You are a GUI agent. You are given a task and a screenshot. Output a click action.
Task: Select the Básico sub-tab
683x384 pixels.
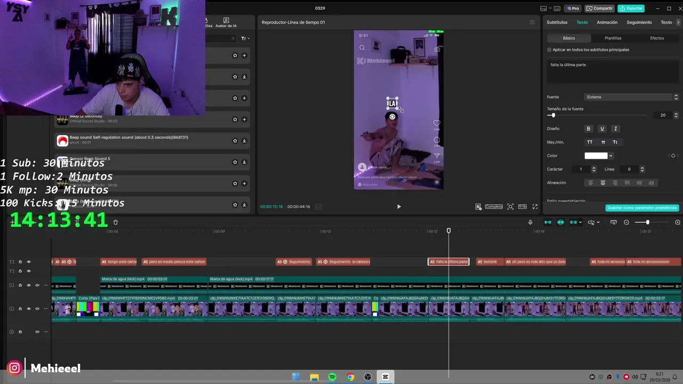coord(569,38)
